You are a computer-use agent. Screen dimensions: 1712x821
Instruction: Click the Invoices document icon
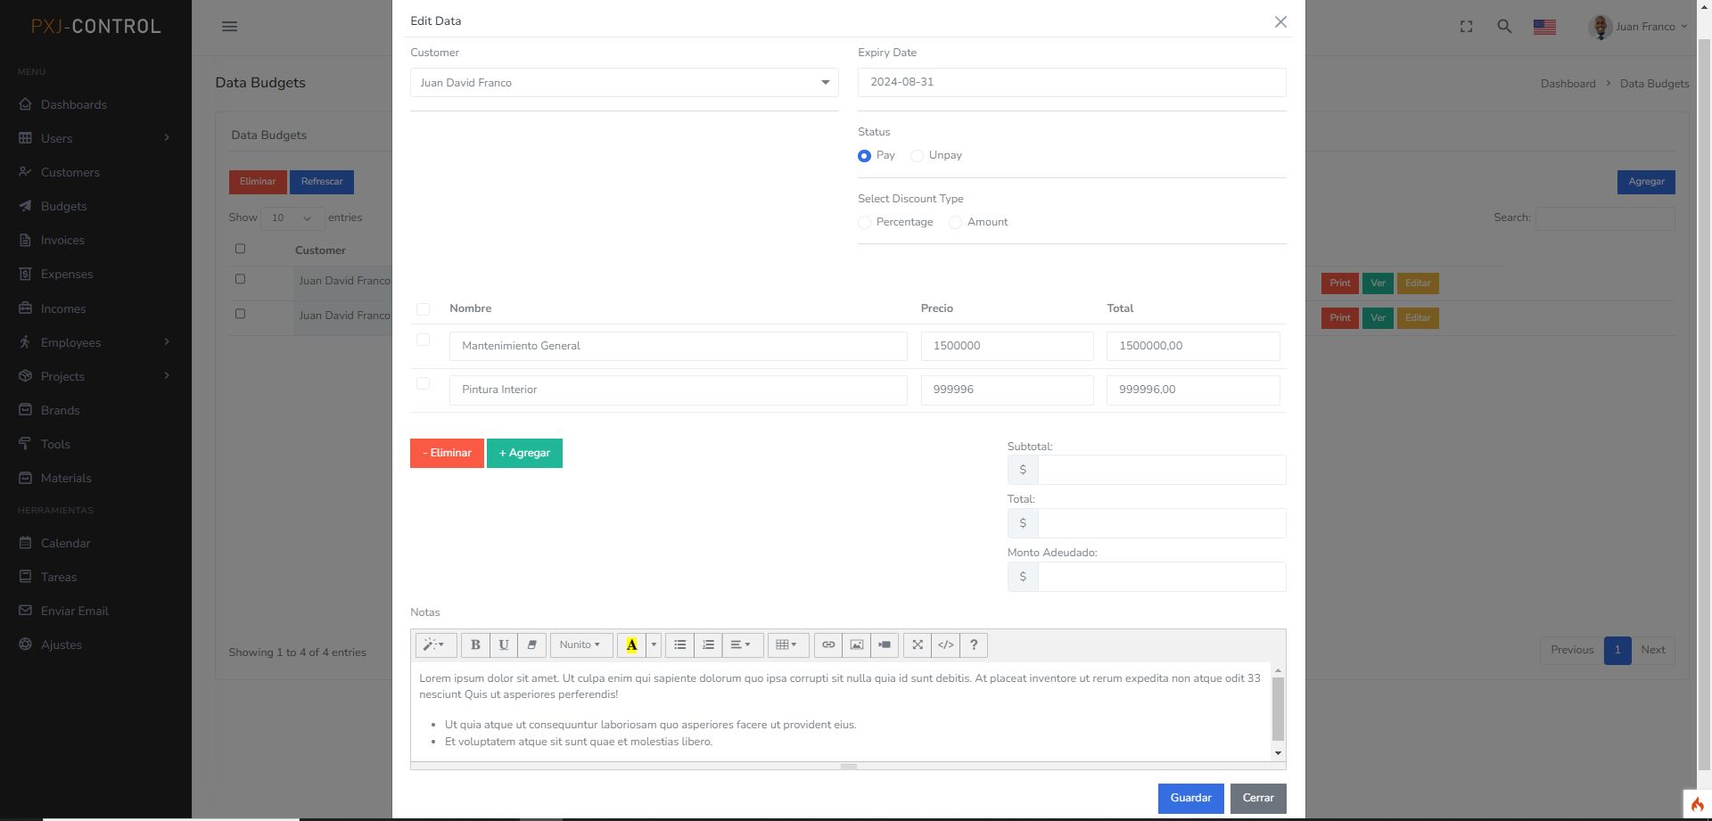click(x=25, y=240)
